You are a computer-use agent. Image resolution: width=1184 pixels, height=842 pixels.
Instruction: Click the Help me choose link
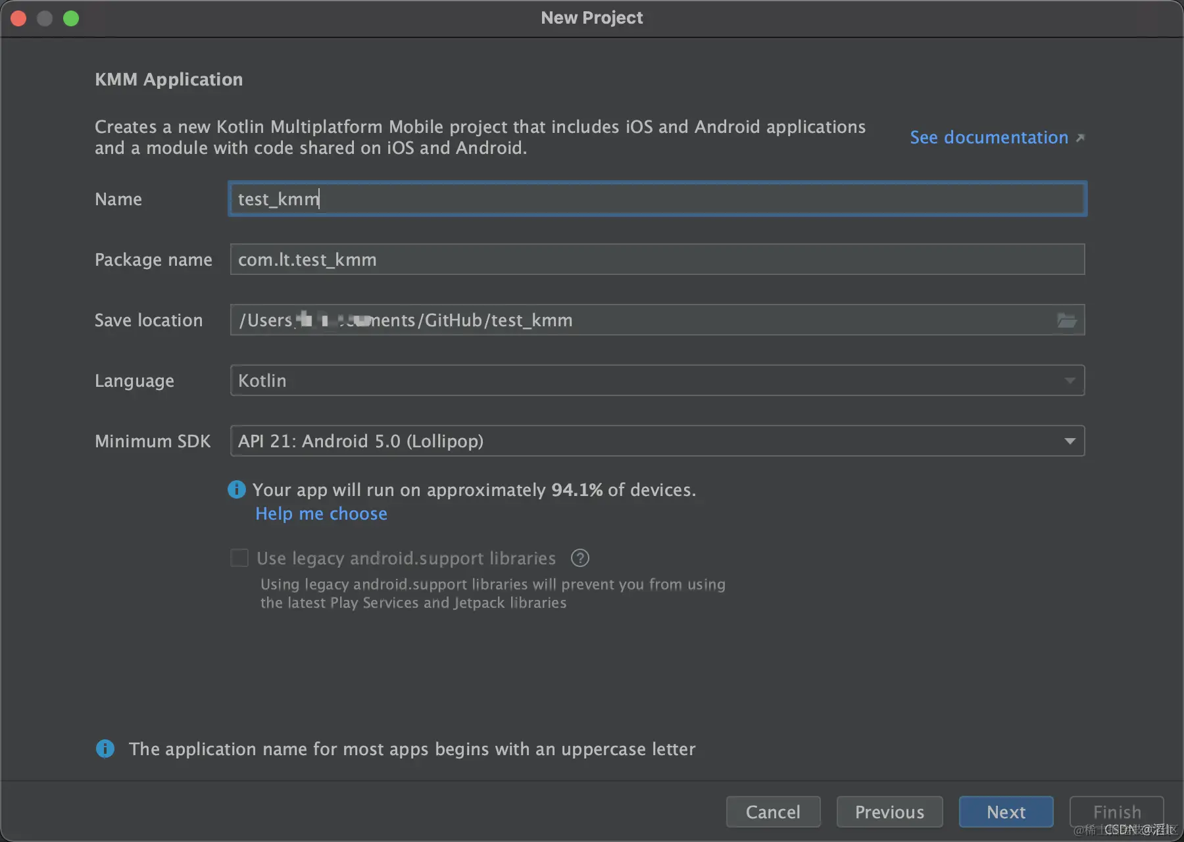coord(321,514)
